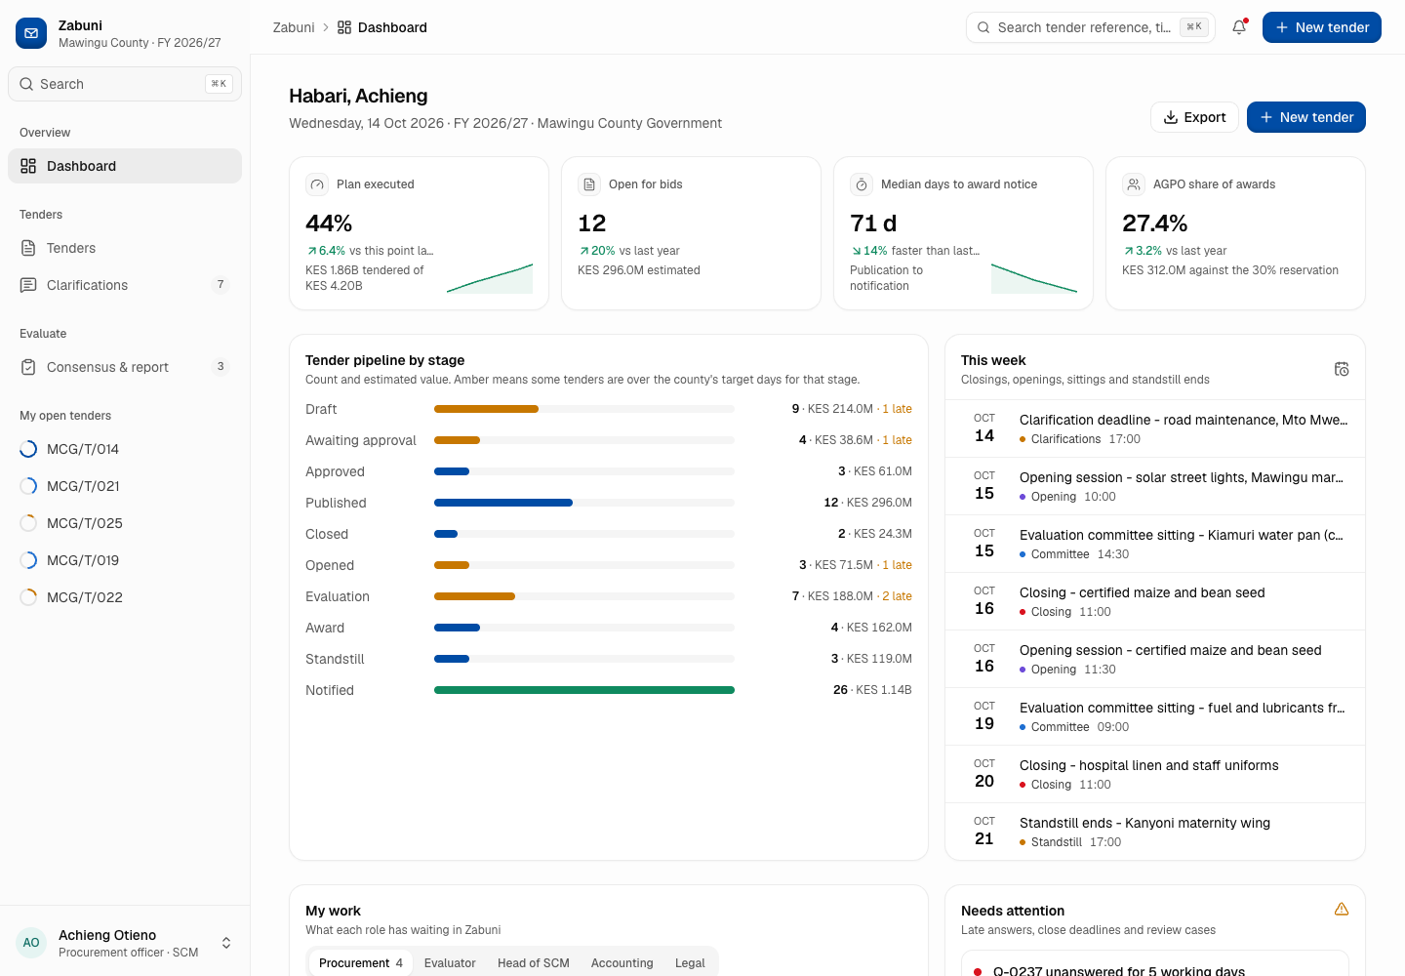Click New tender beside Export
Image resolution: width=1405 pixels, height=976 pixels.
point(1306,117)
